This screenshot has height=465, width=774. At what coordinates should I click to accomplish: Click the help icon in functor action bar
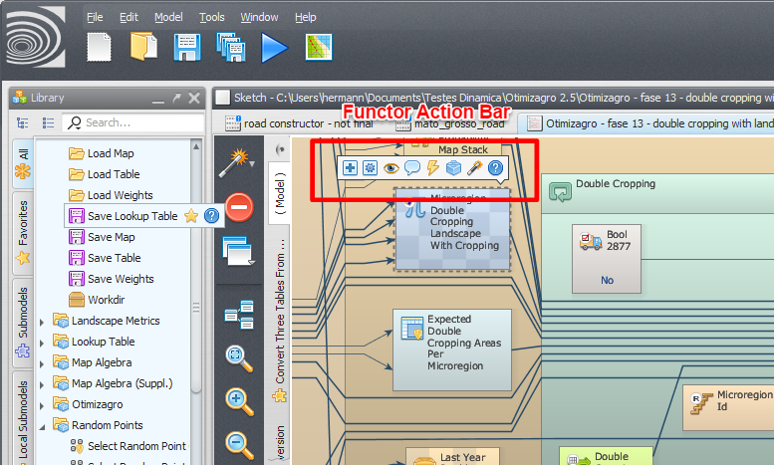(x=495, y=168)
